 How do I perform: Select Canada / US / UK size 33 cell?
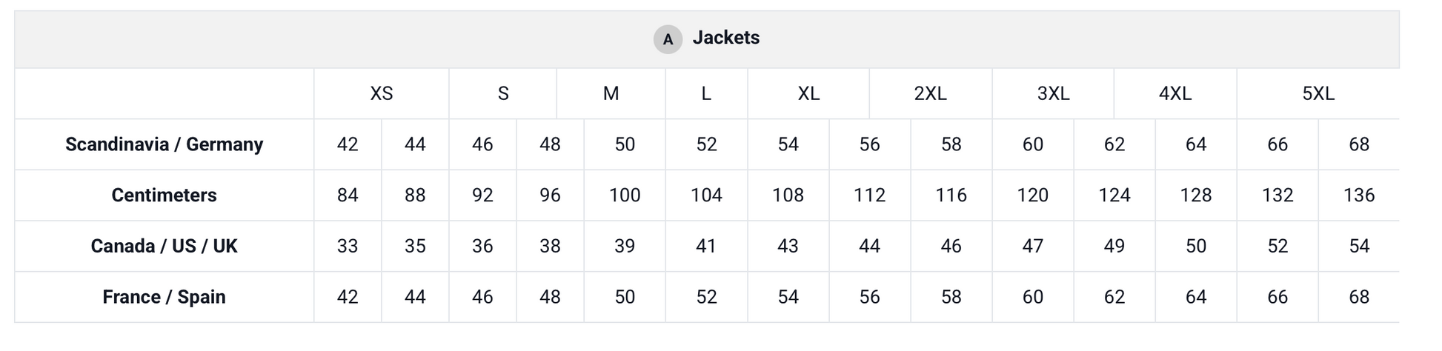pos(348,246)
